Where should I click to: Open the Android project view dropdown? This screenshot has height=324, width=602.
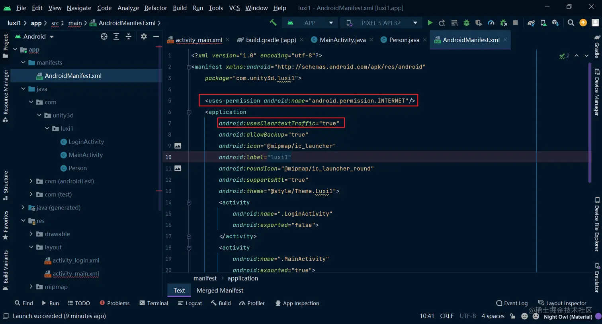pyautogui.click(x=34, y=36)
